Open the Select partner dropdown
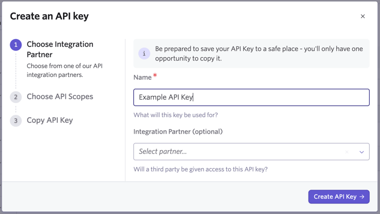This screenshot has width=380, height=214. [x=251, y=152]
